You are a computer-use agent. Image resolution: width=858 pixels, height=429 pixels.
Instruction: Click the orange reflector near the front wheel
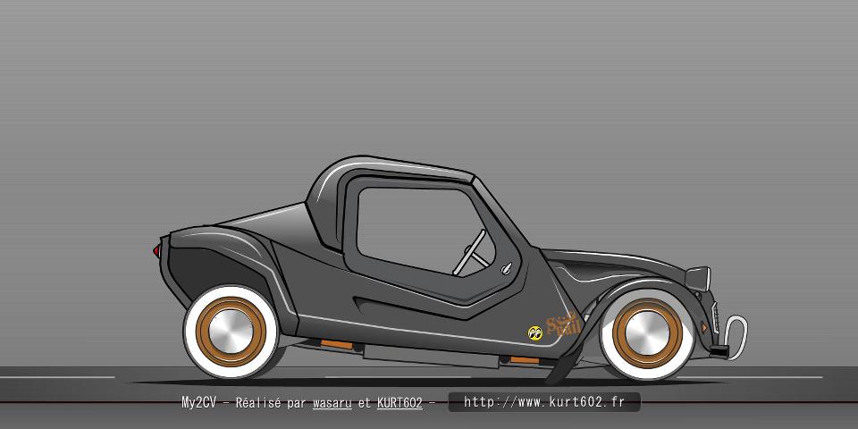pyautogui.click(x=525, y=359)
